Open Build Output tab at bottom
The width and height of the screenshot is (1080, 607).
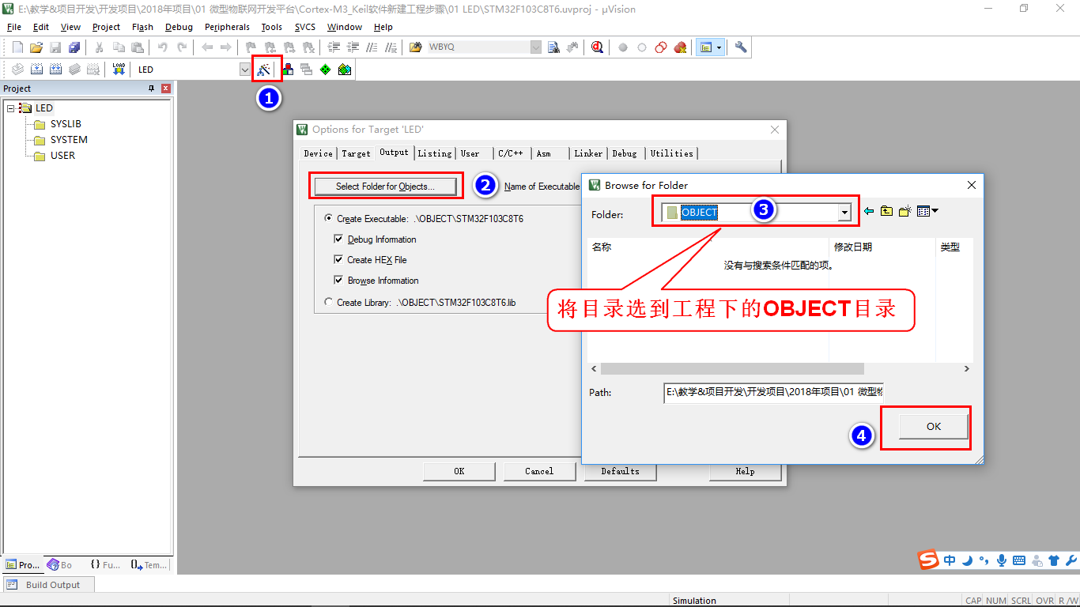coord(49,585)
